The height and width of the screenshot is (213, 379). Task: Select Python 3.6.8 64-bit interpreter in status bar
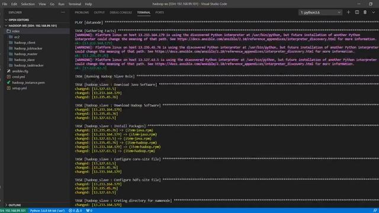(x=47, y=211)
